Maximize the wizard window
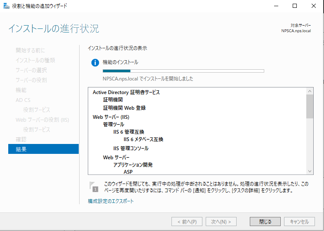324x231 pixels. [x=295, y=6]
